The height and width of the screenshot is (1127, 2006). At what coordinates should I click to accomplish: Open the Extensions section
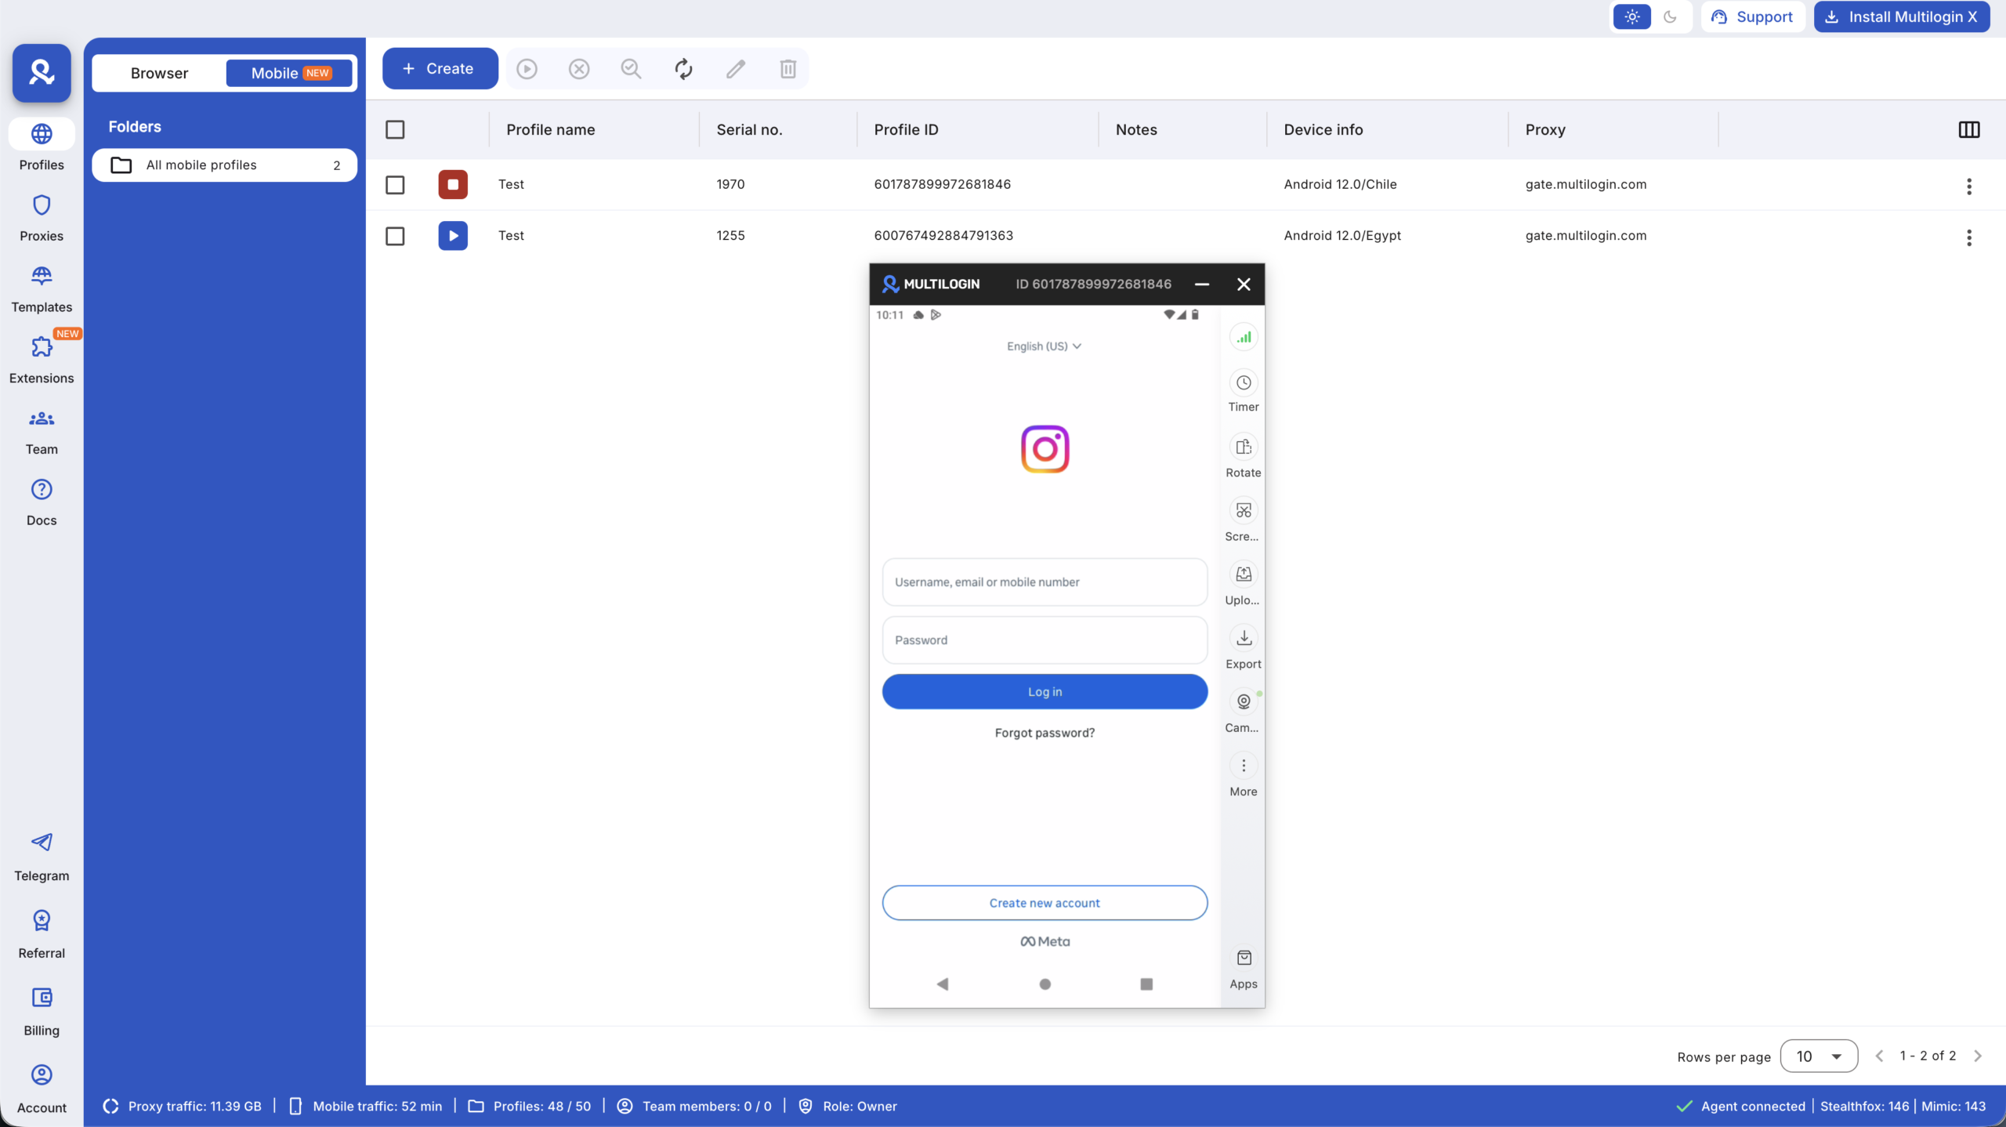(x=42, y=359)
